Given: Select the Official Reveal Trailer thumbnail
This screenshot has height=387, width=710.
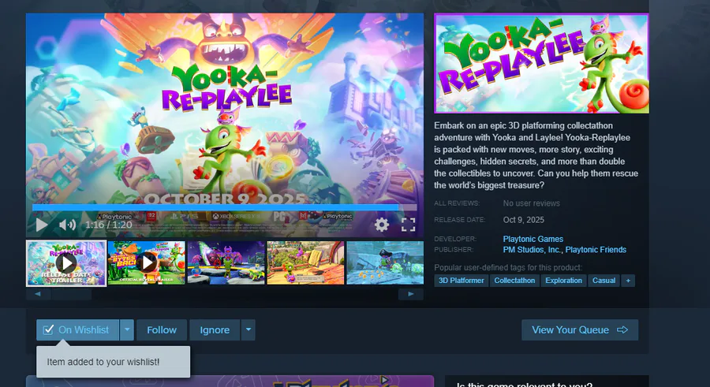Looking at the screenshot, I should 146,263.
